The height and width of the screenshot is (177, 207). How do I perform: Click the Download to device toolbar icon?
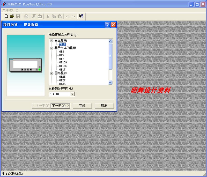(x=40, y=16)
